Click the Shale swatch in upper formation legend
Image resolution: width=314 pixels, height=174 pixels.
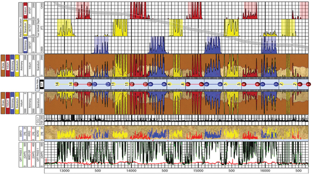coord(3,65)
